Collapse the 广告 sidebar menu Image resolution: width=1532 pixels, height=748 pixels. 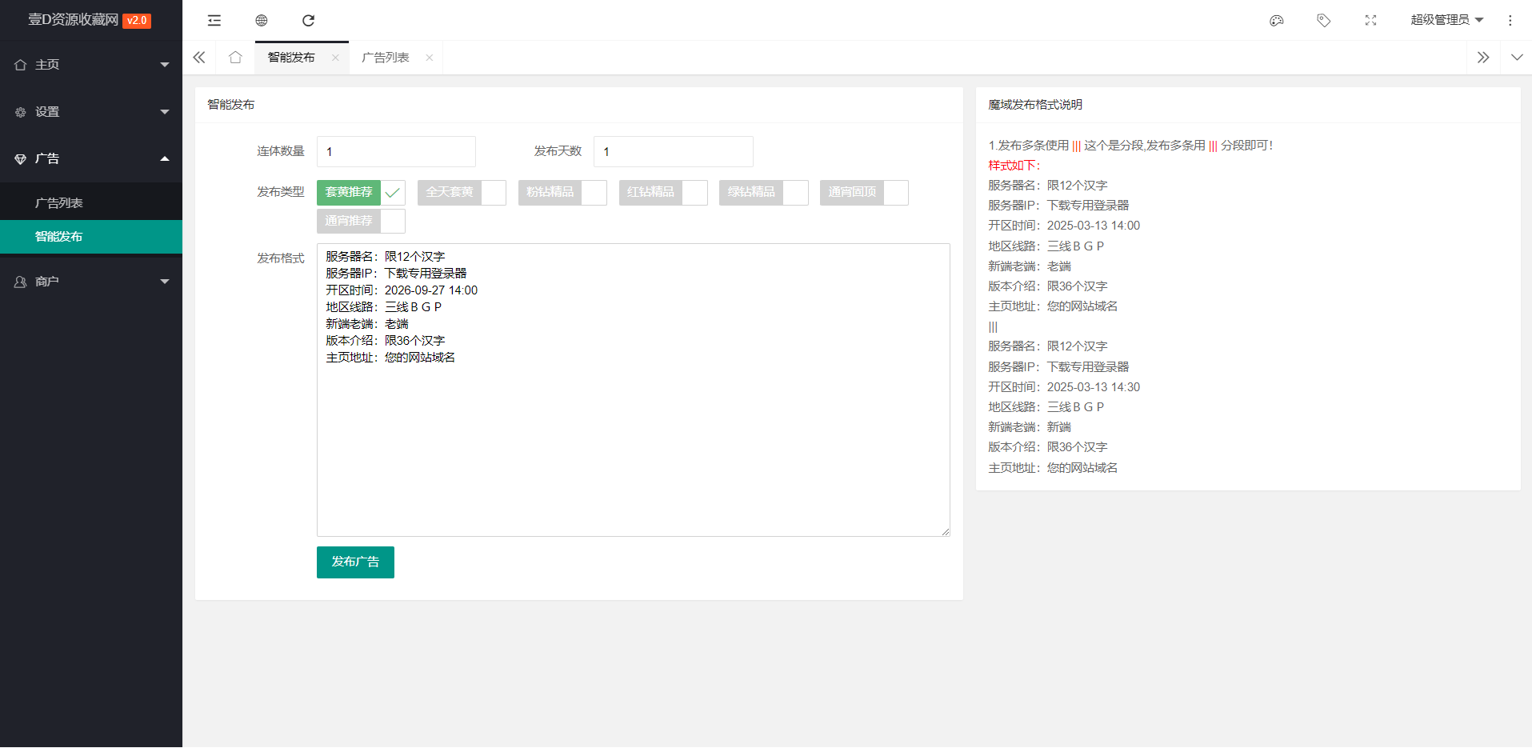91,159
